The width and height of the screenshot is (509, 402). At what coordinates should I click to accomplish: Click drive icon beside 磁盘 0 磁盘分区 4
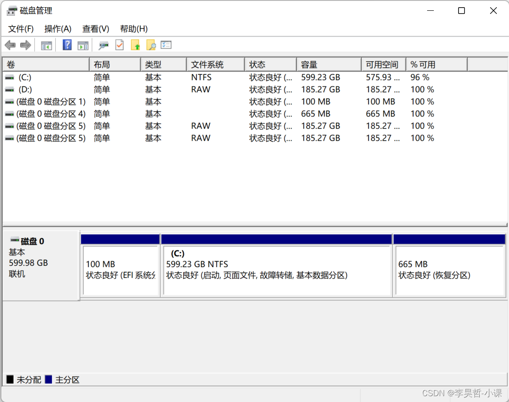tap(10, 114)
